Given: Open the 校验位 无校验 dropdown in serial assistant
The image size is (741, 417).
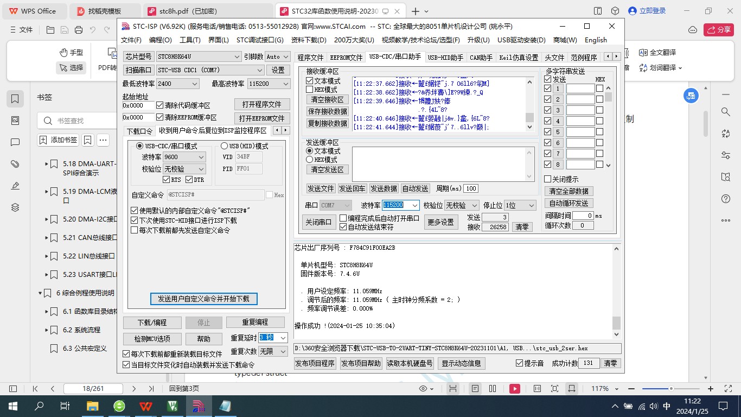Looking at the screenshot, I should (x=475, y=205).
